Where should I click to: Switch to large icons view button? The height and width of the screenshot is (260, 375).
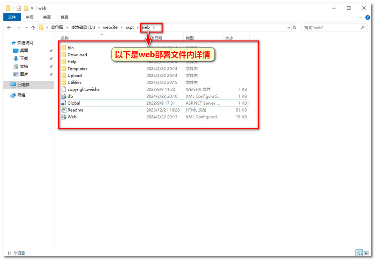(x=366, y=252)
